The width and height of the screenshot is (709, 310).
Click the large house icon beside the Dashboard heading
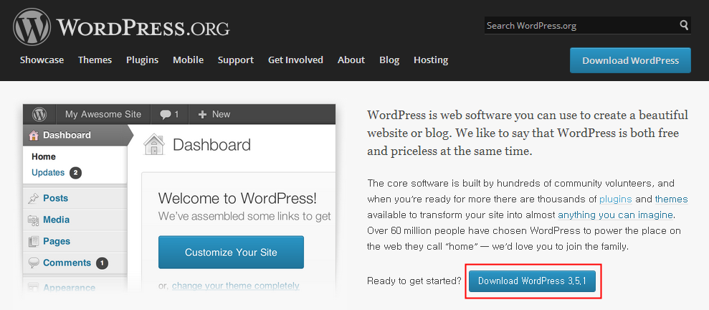153,145
